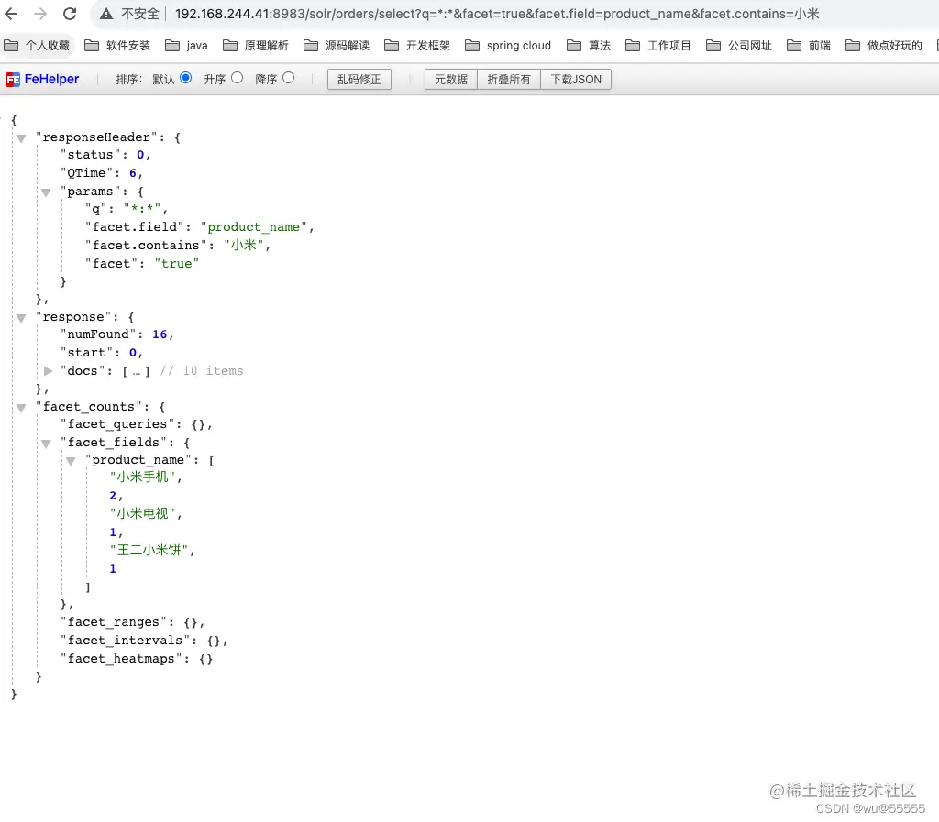Viewport: 939px width, 822px height.
Task: Open the 个人收藏 bookmark folder
Action: pyautogui.click(x=37, y=46)
